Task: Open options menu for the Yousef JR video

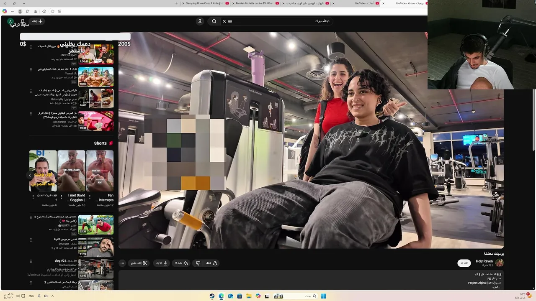Action: [31, 69]
